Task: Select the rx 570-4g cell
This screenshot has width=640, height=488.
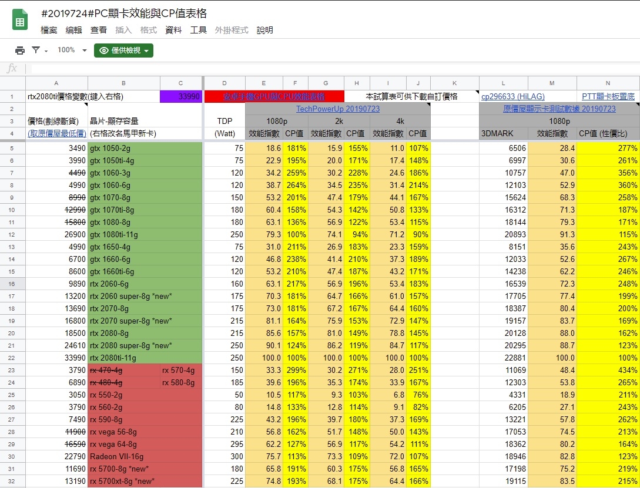Action: pyautogui.click(x=181, y=370)
